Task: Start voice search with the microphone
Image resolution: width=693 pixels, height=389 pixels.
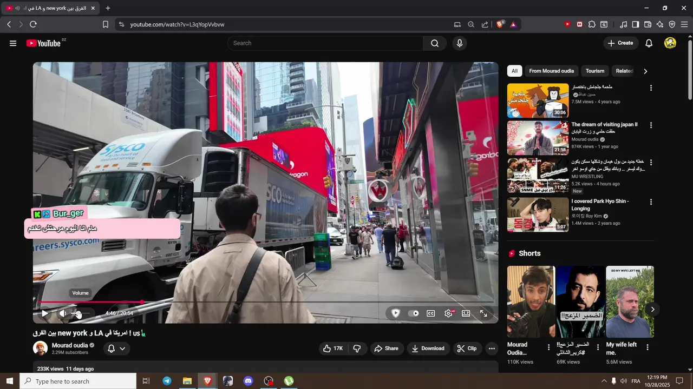Action: click(460, 43)
